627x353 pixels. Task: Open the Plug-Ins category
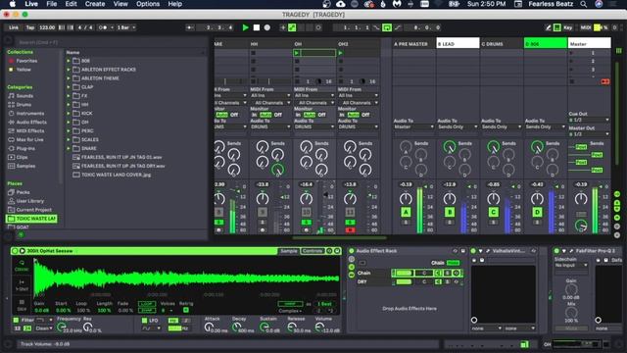[x=25, y=148]
